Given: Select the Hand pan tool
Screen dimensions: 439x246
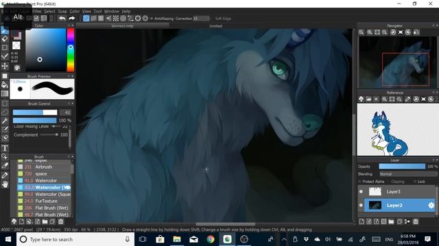Looking at the screenshot, I should point(5,184).
